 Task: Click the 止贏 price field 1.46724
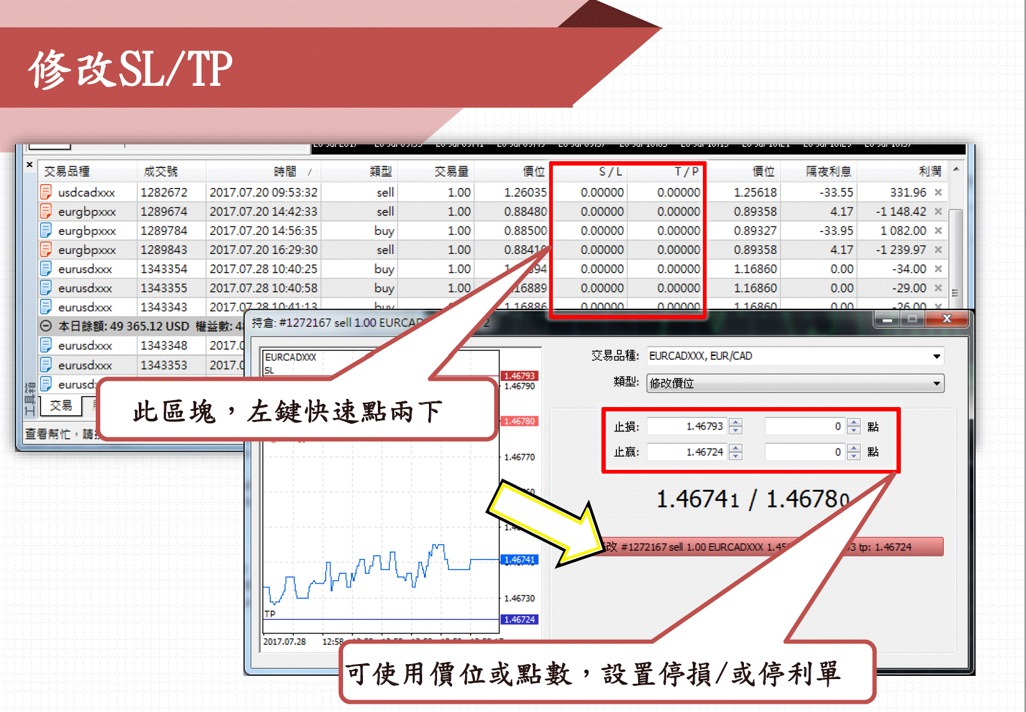[688, 452]
